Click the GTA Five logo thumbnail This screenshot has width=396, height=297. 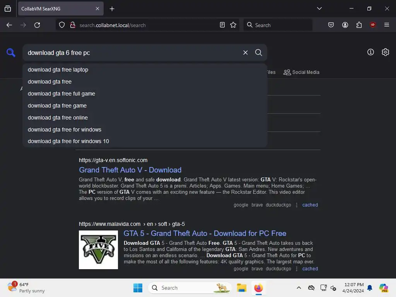click(98, 250)
